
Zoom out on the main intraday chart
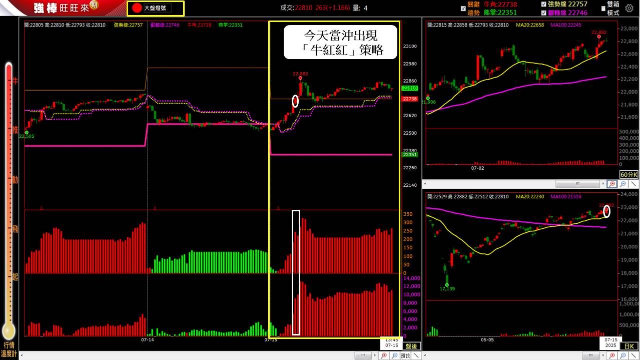(394, 355)
